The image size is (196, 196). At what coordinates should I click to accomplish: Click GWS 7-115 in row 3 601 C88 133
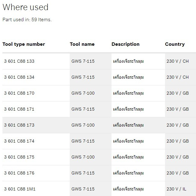pos(83,61)
